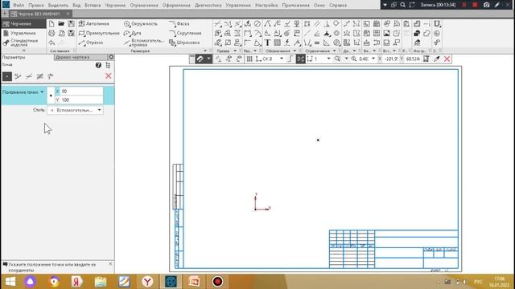Image resolution: width=515 pixels, height=289 pixels.
Task: Click the eyedropper icon
Action: point(436,59)
